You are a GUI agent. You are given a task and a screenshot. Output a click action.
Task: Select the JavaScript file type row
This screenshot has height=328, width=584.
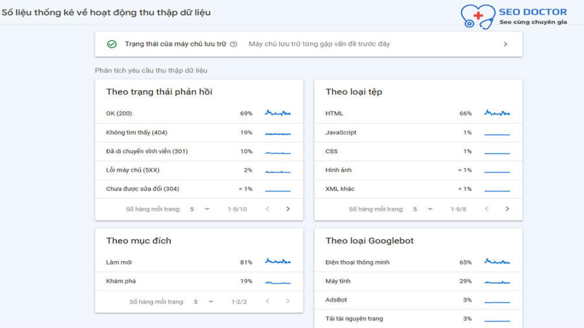(x=419, y=132)
